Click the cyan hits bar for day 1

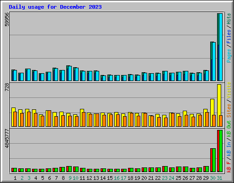[x=15, y=75]
